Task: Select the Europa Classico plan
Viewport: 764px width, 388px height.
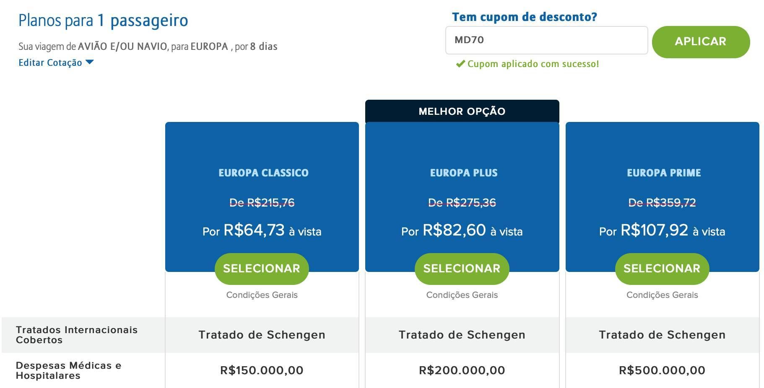Action: tap(262, 269)
